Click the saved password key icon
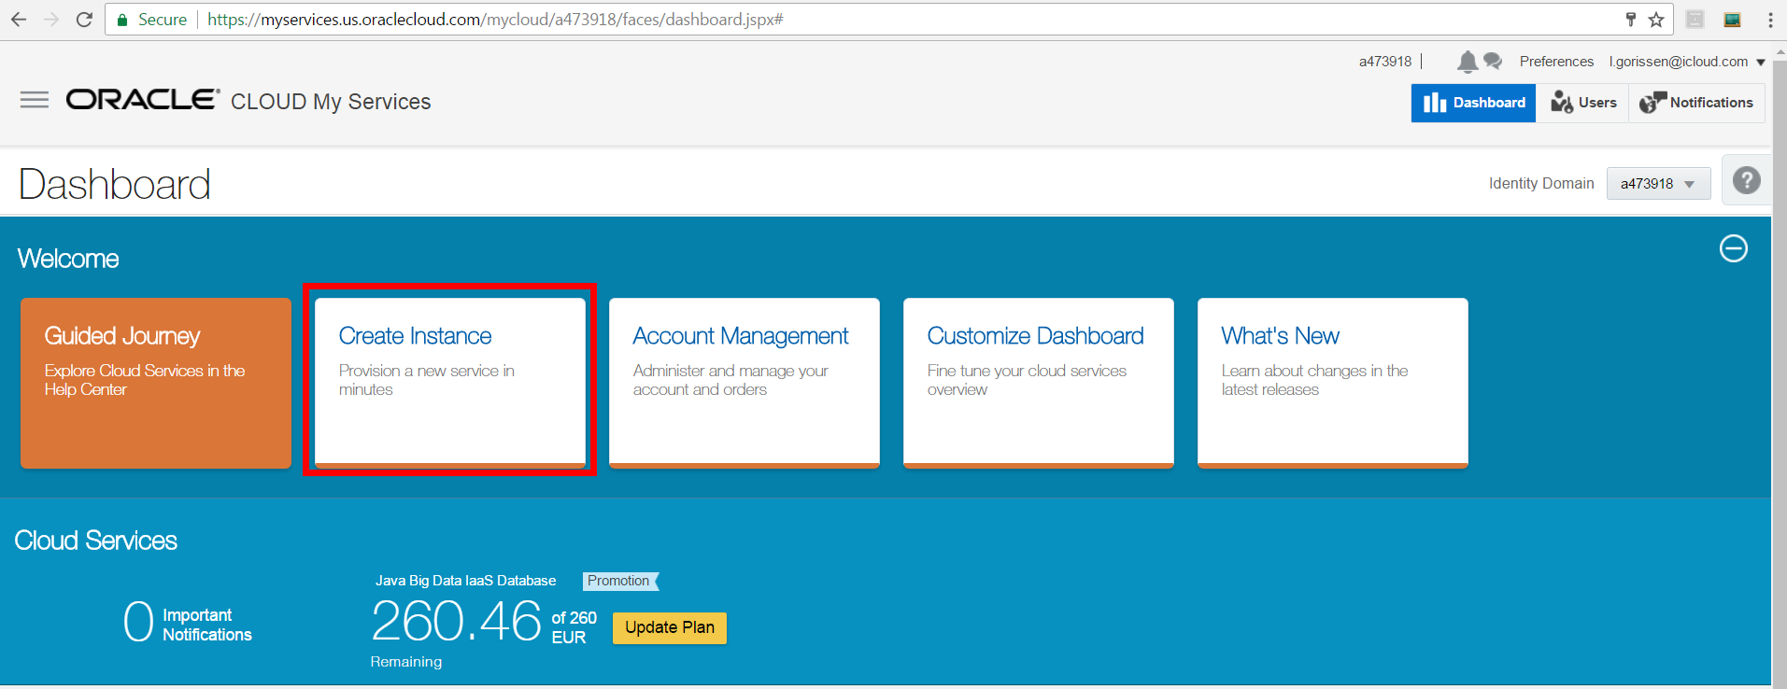 [1631, 20]
